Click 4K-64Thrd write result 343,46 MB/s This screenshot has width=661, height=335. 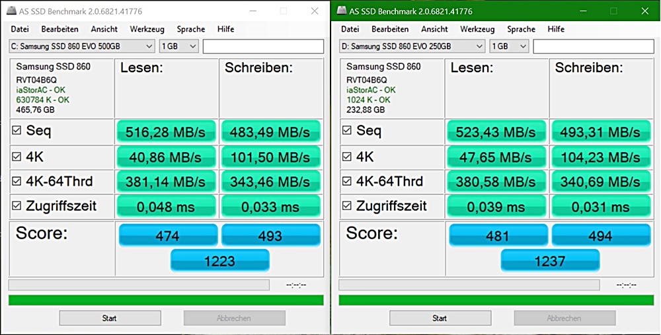coord(270,182)
